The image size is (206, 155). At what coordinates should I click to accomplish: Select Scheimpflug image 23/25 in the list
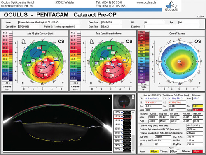[122, 141]
